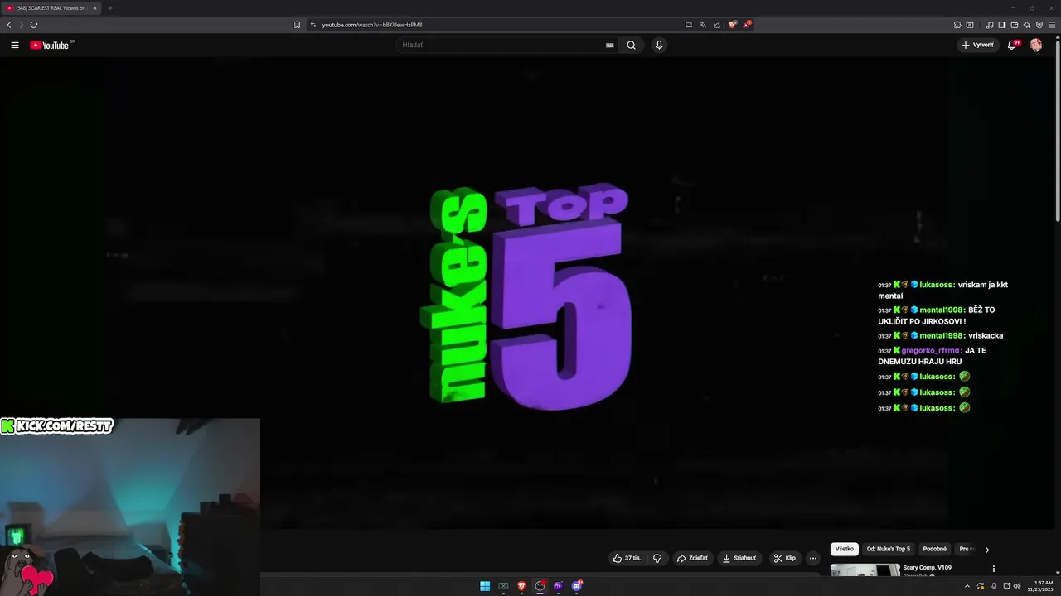The width and height of the screenshot is (1061, 596).
Task: Open browser extensions puzzle icon
Action: [x=957, y=25]
